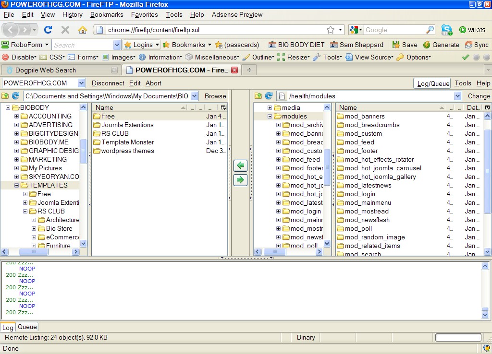Screen dimensions: 492x354
Task: Open FireFTP Tools menu
Action: (x=463, y=83)
